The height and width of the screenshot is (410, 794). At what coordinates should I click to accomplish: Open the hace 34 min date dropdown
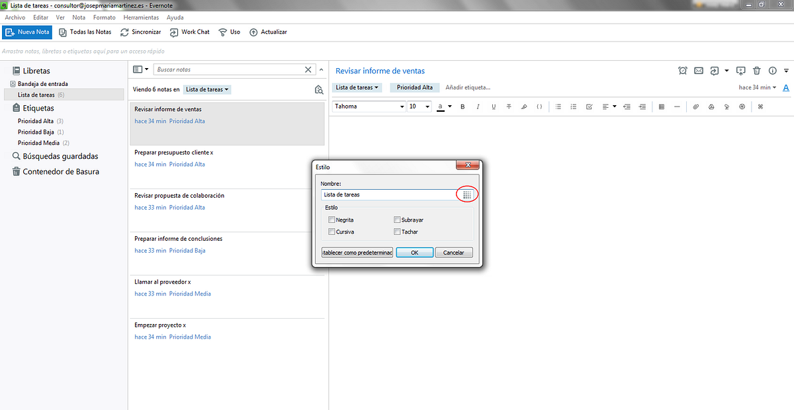tap(758, 87)
